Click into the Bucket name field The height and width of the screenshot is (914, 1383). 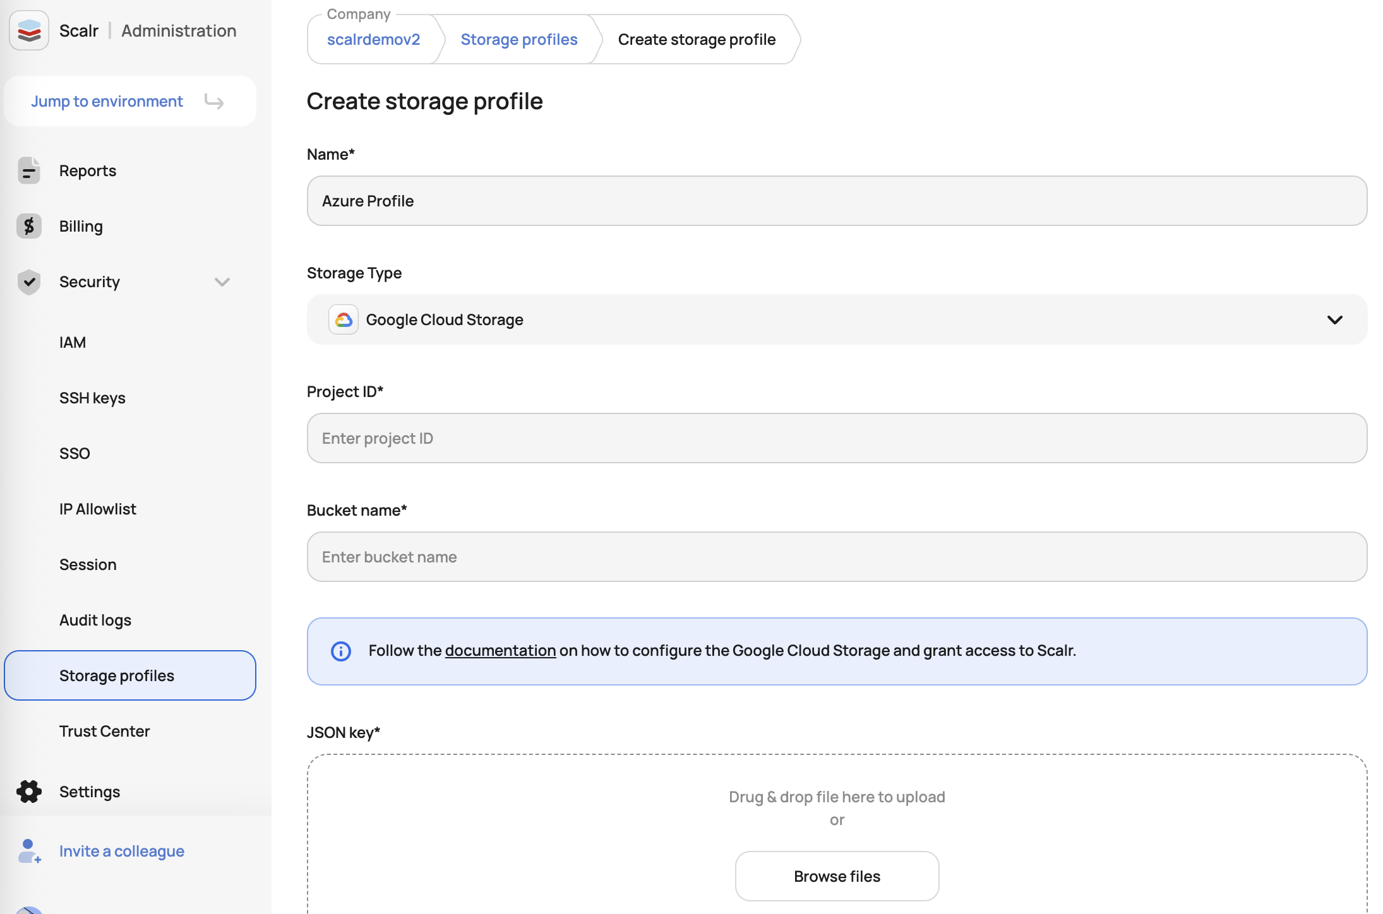click(x=837, y=557)
